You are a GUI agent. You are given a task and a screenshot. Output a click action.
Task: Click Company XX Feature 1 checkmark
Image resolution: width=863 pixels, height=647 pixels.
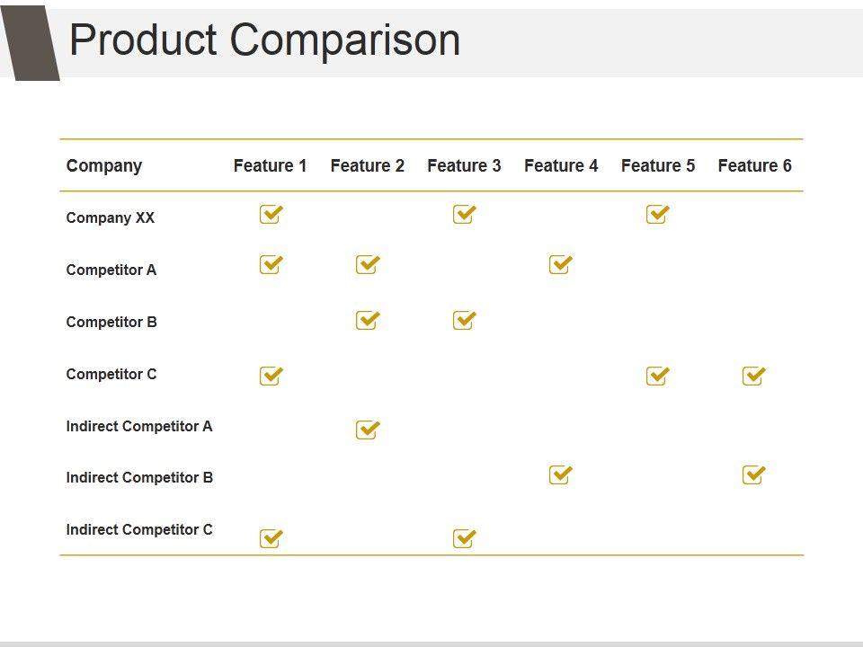point(270,215)
